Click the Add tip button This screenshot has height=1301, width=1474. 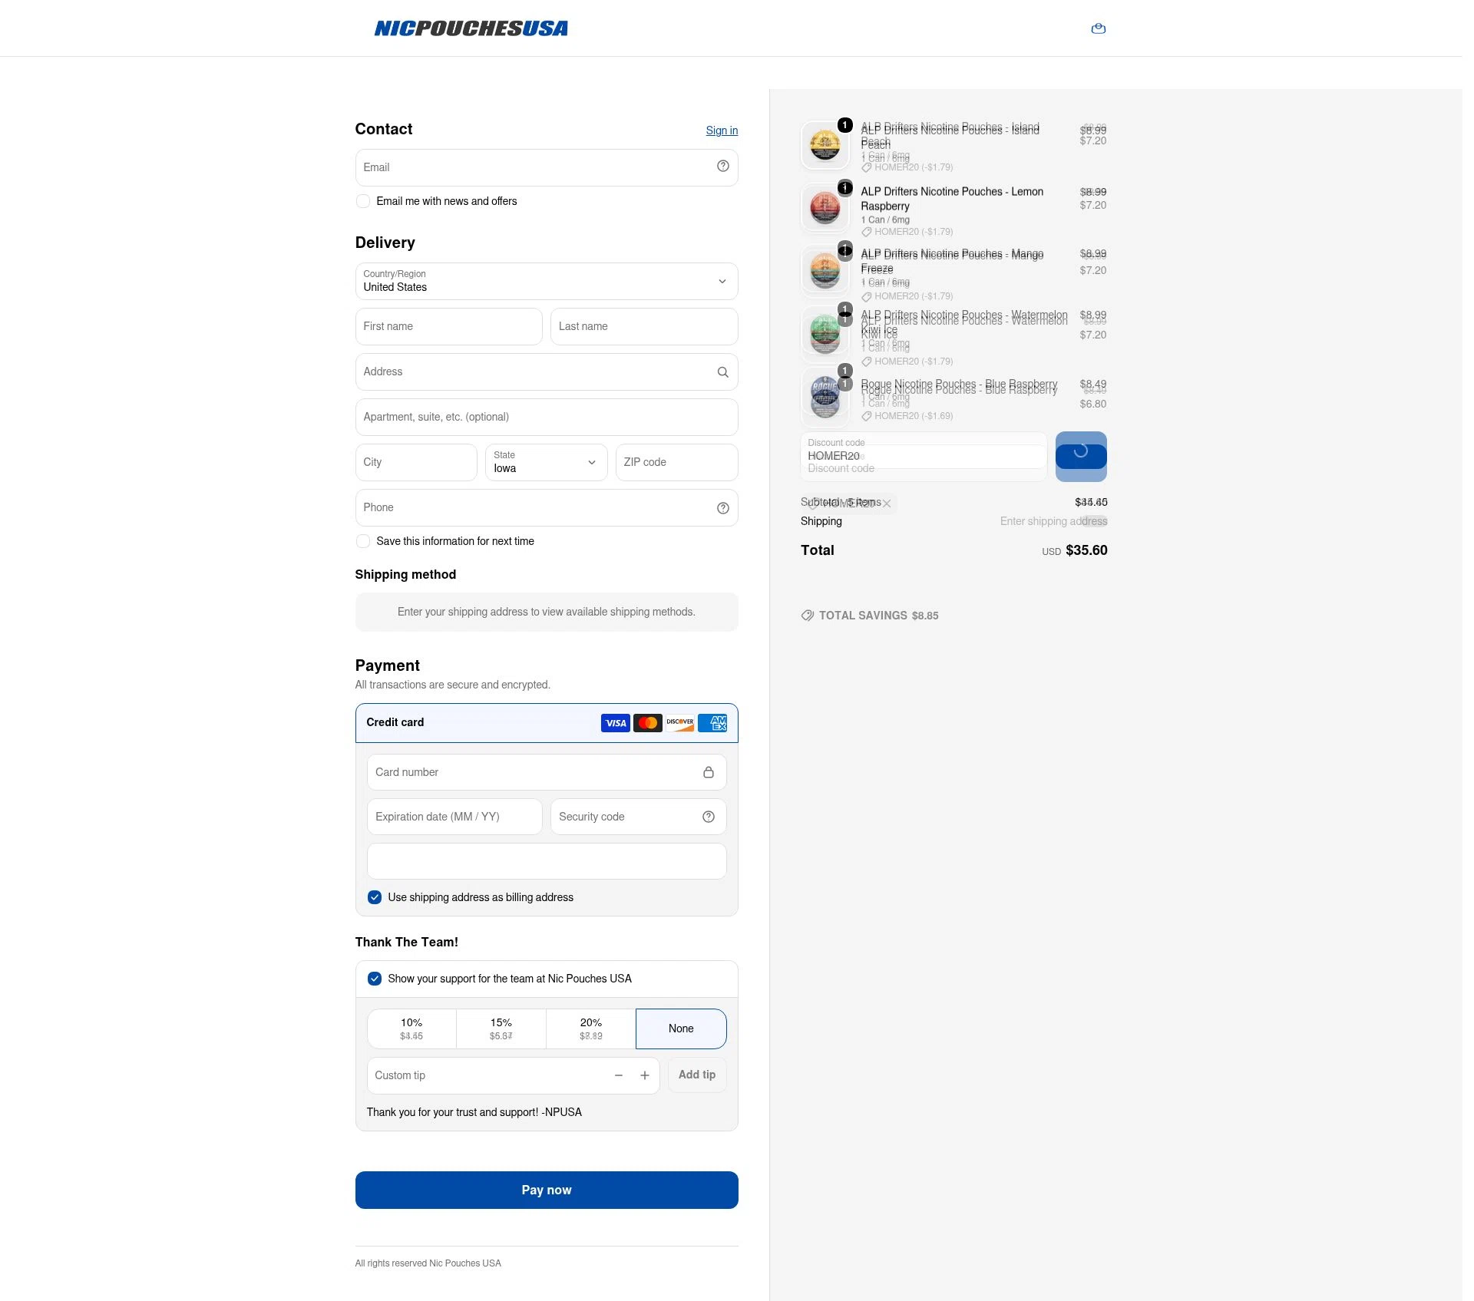[697, 1075]
